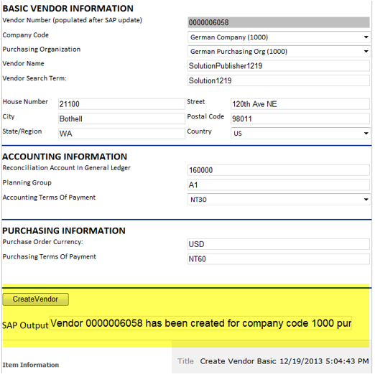
Task: Click the Title field value text
Action: click(x=284, y=361)
